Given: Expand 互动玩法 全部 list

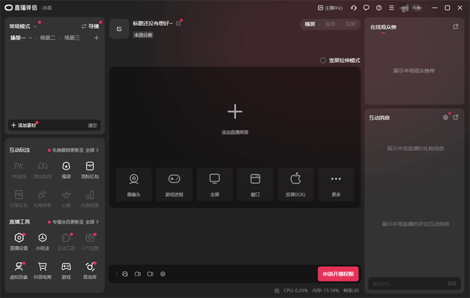Looking at the screenshot, I should pyautogui.click(x=92, y=150).
